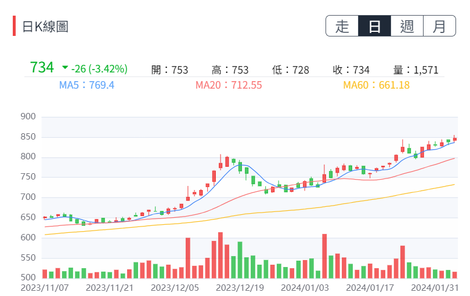Click the green down-arrow price change icon

[x=64, y=68]
